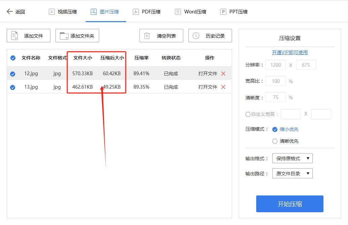Click the 清晰度 percentage input field
Viewport: 348px width, 225px height.
[276, 97]
